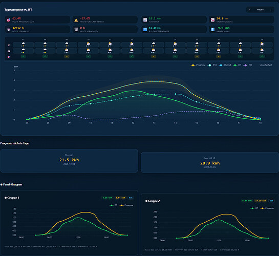Click green checkmark badge under hour 07
The width and height of the screenshot is (279, 256).
coord(24,56)
